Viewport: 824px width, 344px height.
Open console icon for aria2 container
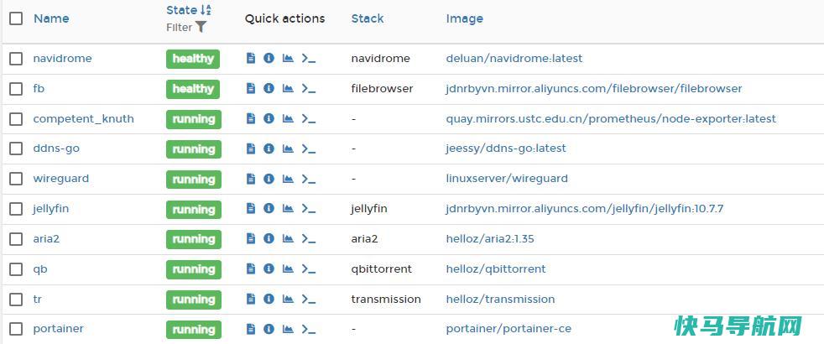coord(309,239)
